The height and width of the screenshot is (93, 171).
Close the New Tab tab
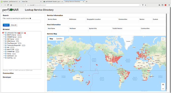(41, 2)
